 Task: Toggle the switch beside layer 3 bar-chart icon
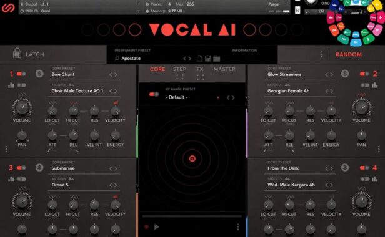click(22, 179)
